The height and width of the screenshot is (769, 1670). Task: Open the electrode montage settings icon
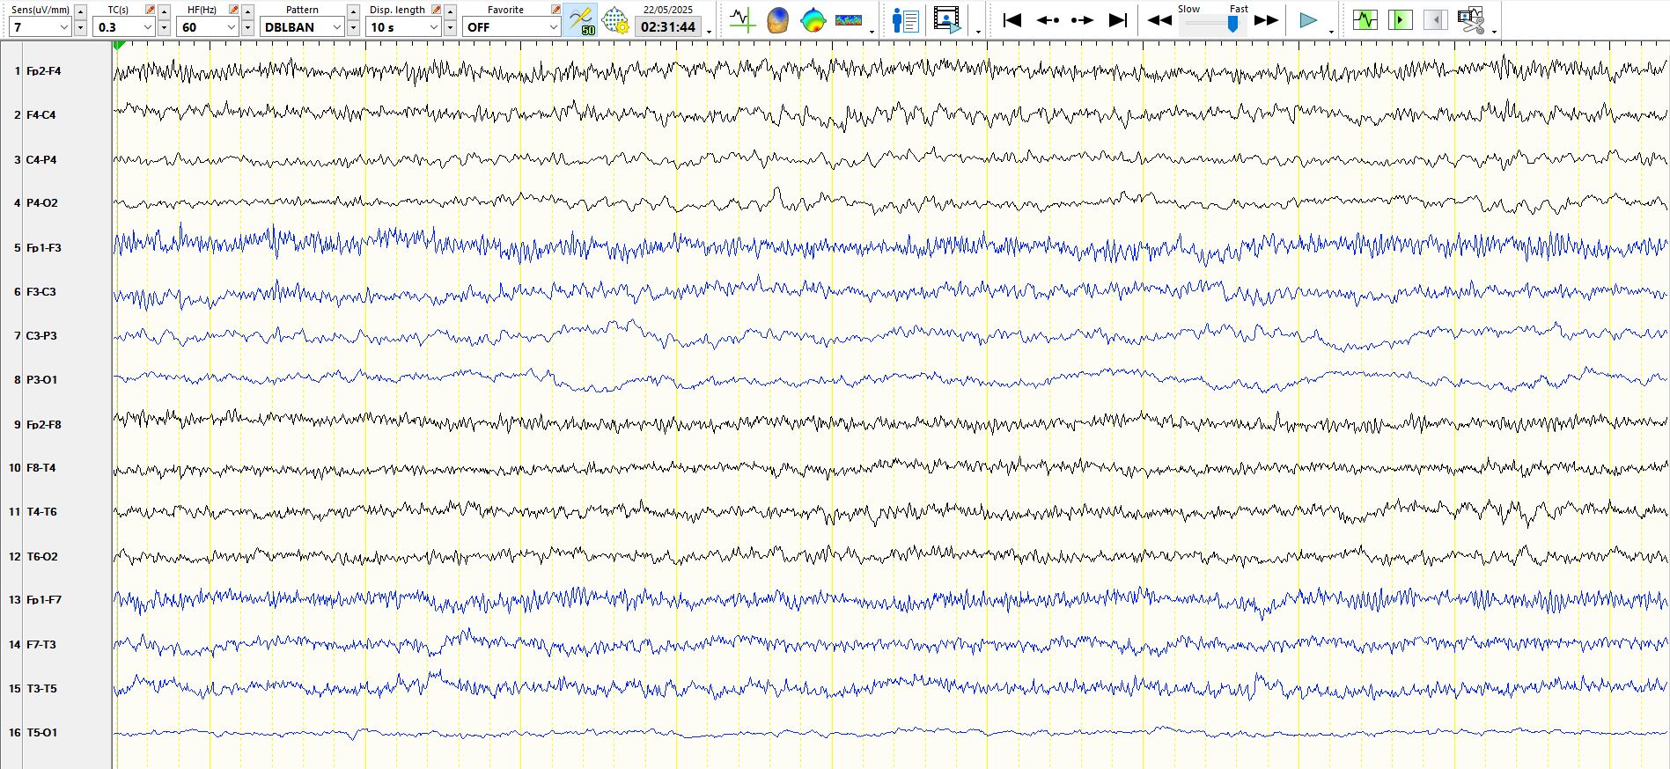[x=615, y=20]
